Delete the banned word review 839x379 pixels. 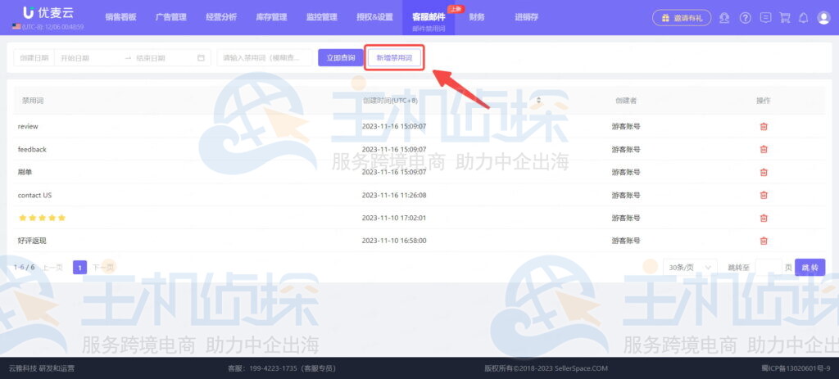(x=764, y=127)
